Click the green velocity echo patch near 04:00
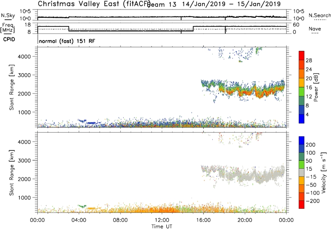This screenshot has width=331, height=229. (x=82, y=206)
